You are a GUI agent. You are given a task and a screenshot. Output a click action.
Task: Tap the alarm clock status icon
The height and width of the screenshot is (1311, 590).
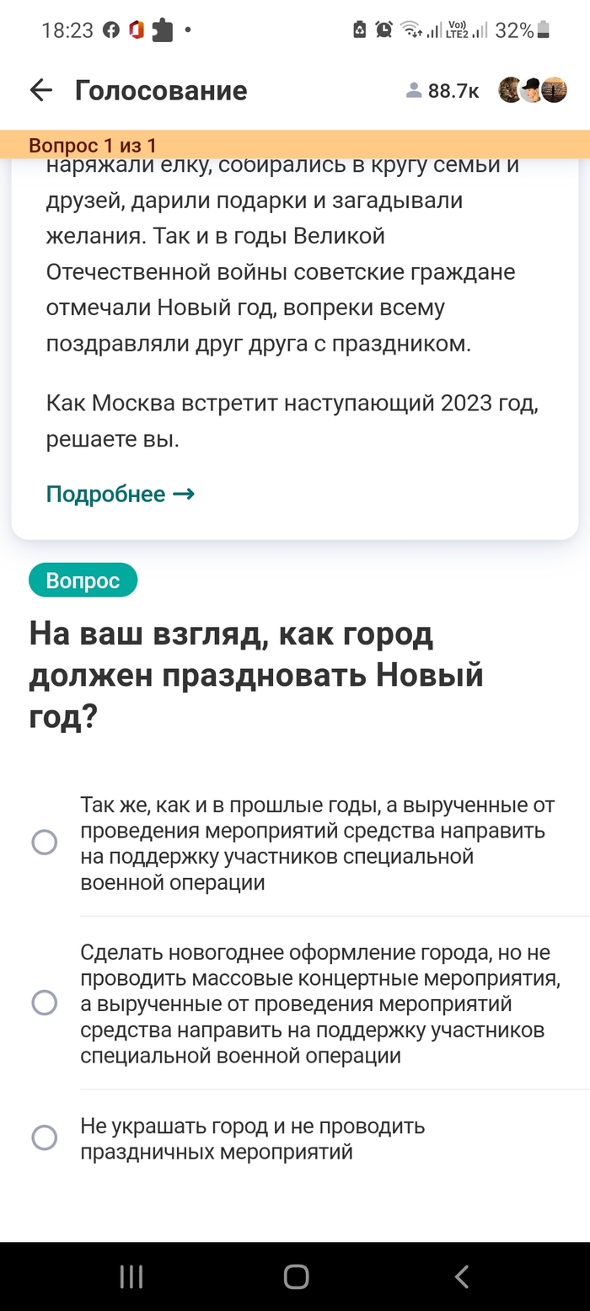[x=384, y=30]
